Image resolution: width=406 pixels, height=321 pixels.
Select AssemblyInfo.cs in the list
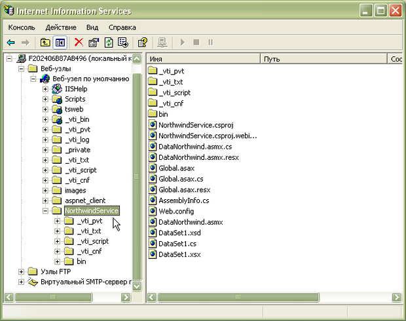click(x=184, y=200)
